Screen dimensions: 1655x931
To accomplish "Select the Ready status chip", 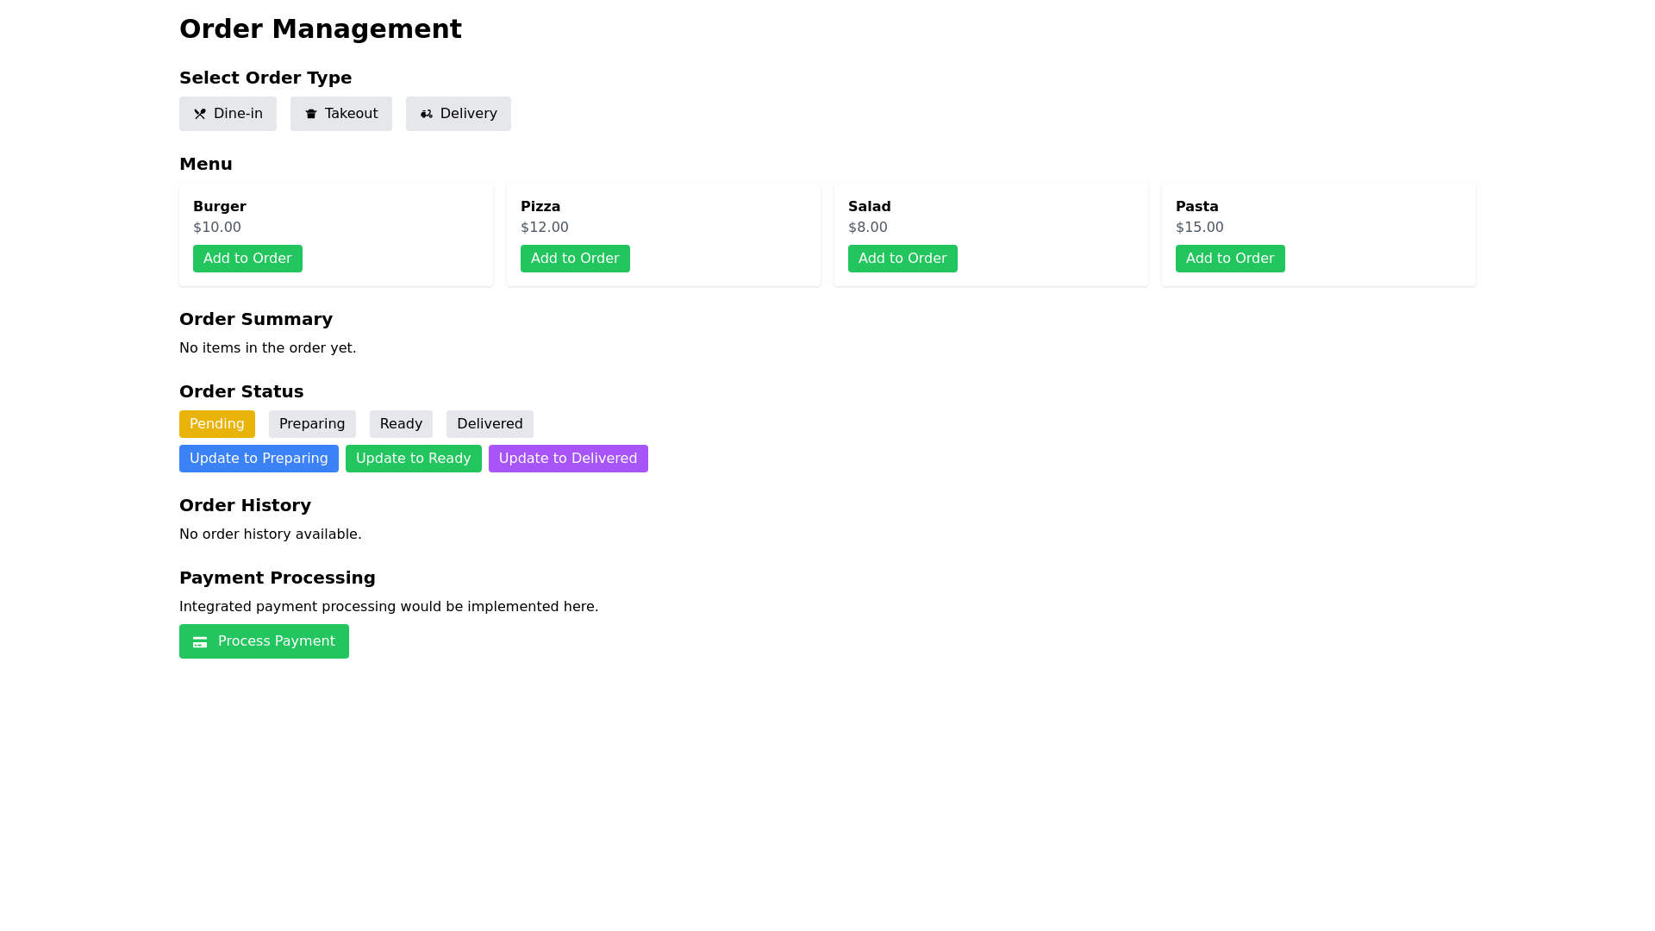I will click(400, 423).
